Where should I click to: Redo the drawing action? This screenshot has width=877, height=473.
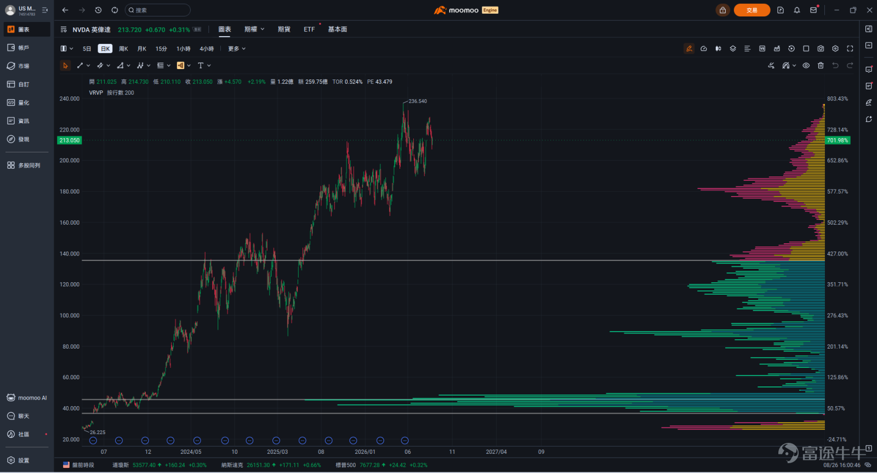pos(850,65)
